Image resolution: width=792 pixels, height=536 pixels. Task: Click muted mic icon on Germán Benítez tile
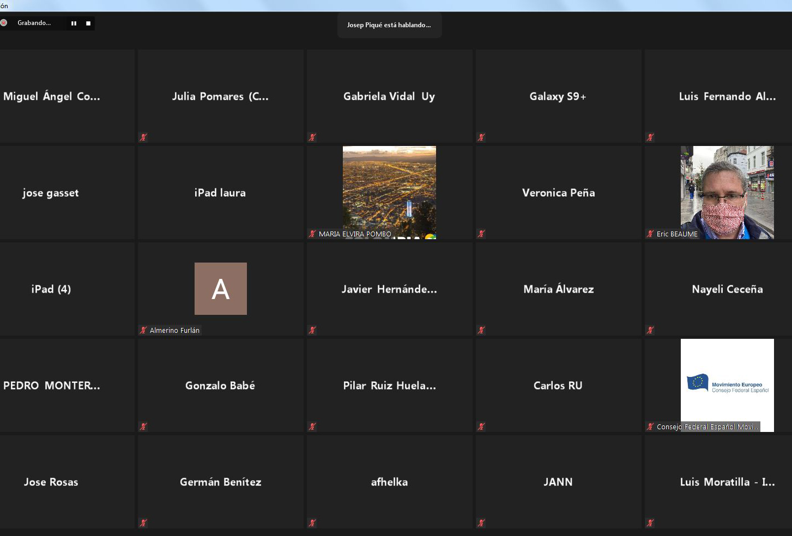[x=143, y=523]
